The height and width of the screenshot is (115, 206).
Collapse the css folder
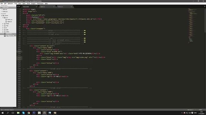[x=3, y=18]
